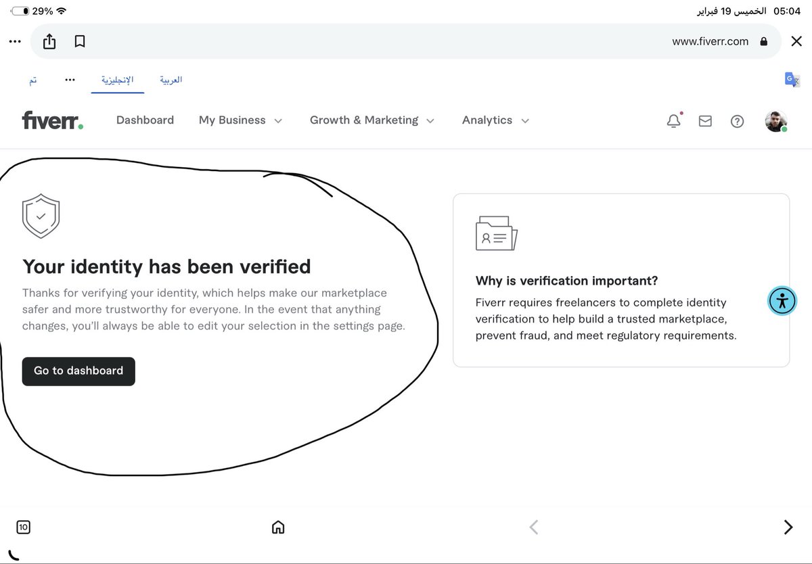812x564 pixels.
Task: Switch translation to العربية
Action: (171, 80)
